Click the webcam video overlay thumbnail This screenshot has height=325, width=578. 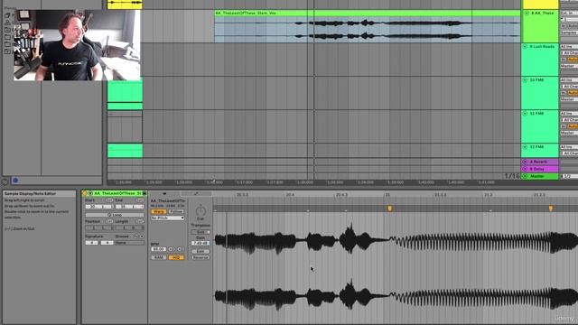coord(77,45)
